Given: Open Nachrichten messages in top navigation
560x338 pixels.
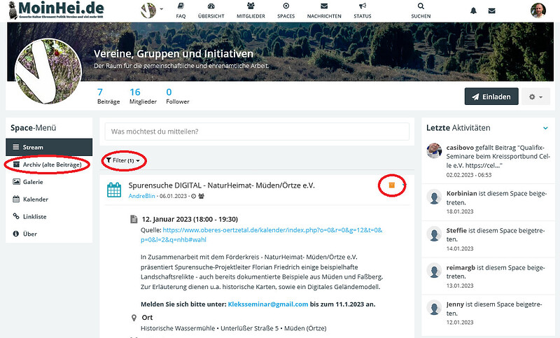Looking at the screenshot, I should click(x=324, y=10).
